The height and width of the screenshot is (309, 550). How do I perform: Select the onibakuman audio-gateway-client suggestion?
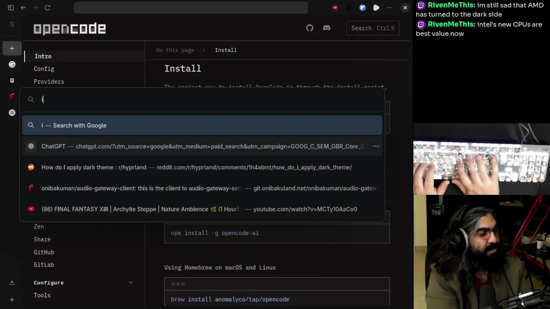point(202,188)
